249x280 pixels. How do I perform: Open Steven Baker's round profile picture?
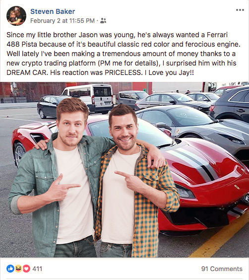pyautogui.click(x=16, y=16)
